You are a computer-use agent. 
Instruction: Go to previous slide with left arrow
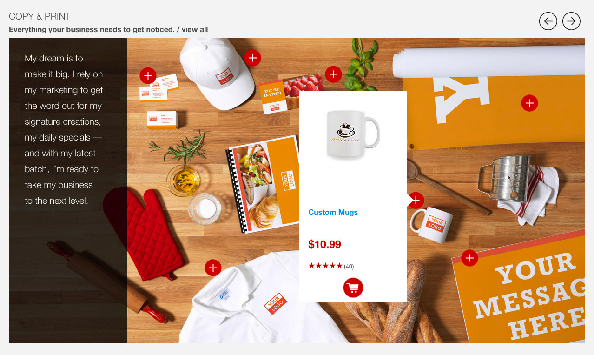click(x=548, y=21)
